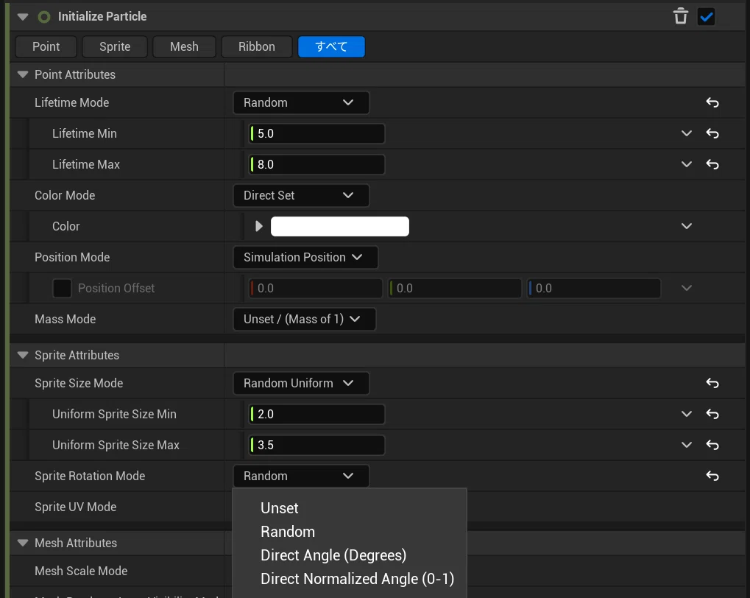The image size is (750, 598).
Task: Expand the Color value components
Action: (259, 226)
